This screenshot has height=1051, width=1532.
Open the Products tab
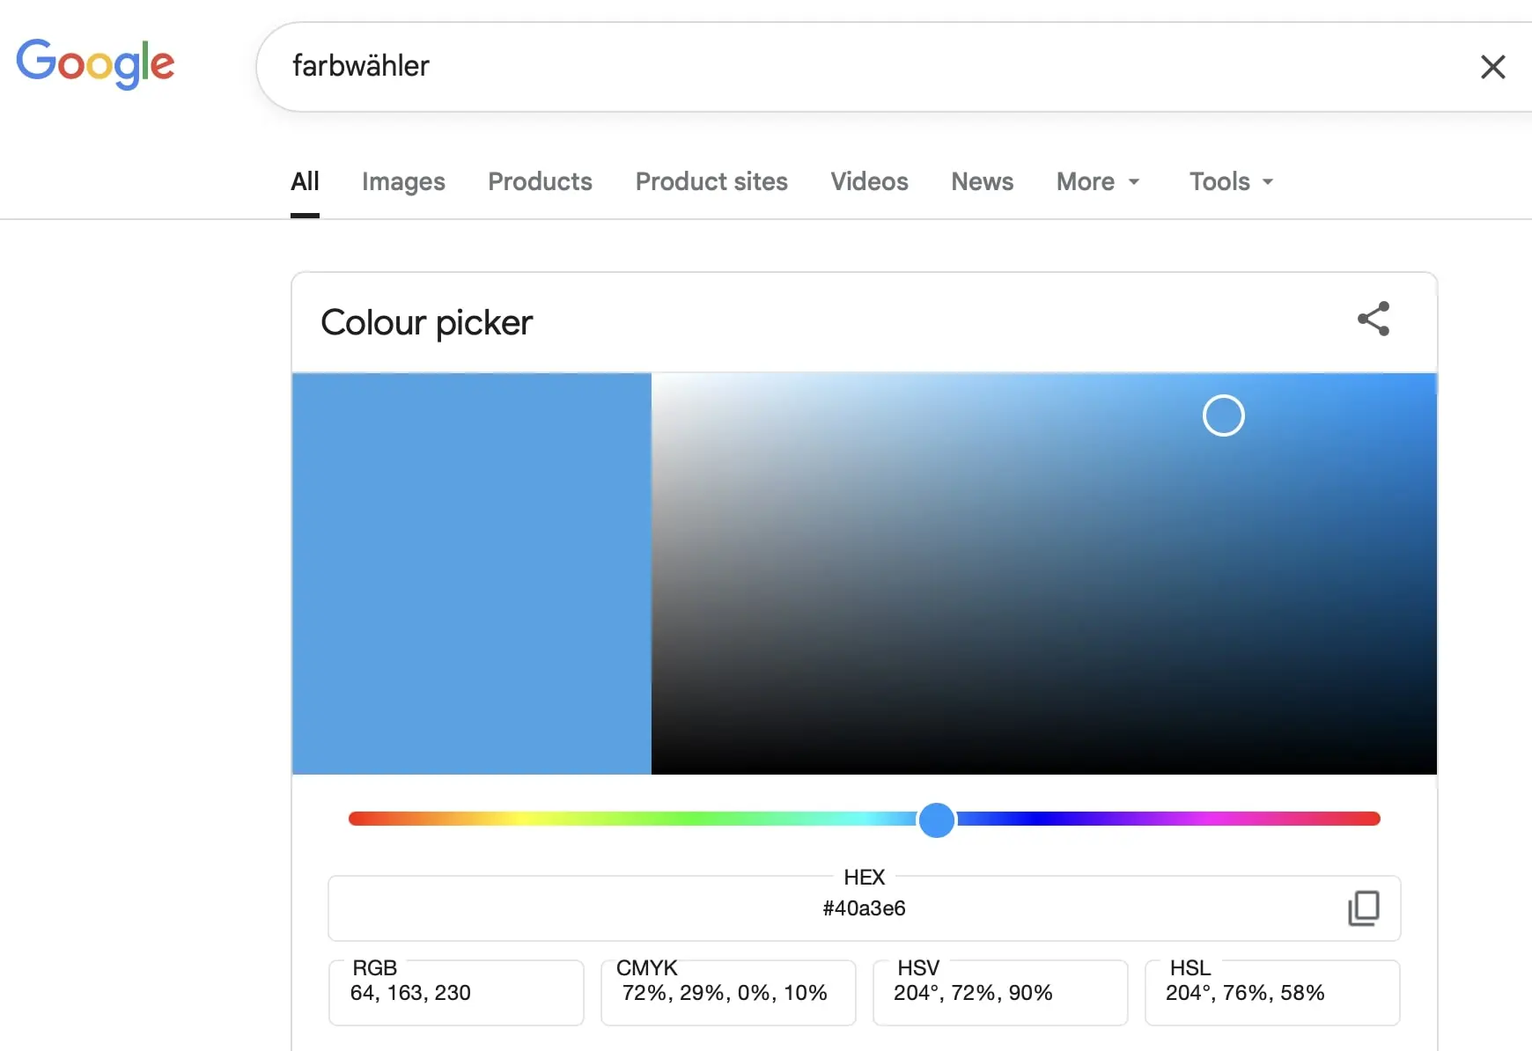540,181
